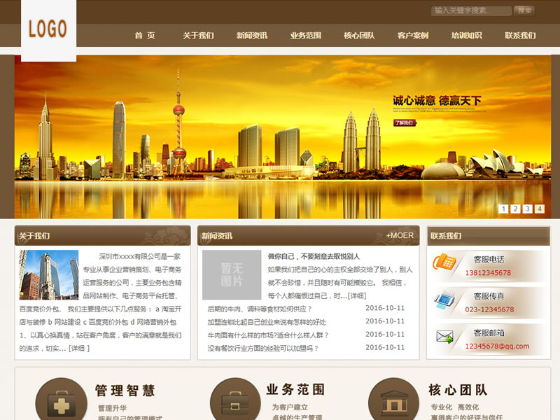Click the 专业化 高效化 text under 核心团队

(455, 407)
